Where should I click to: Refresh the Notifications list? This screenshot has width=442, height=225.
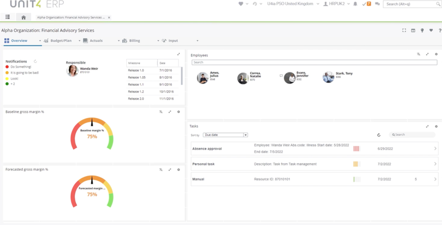click(35, 61)
